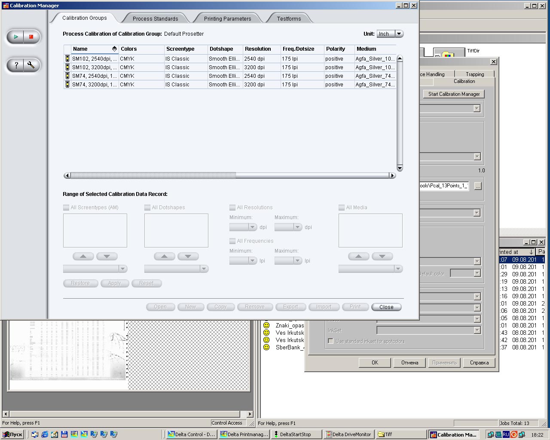This screenshot has width=550, height=440.
Task: Open Maximum resolution dpi dropdown
Action: click(288, 227)
